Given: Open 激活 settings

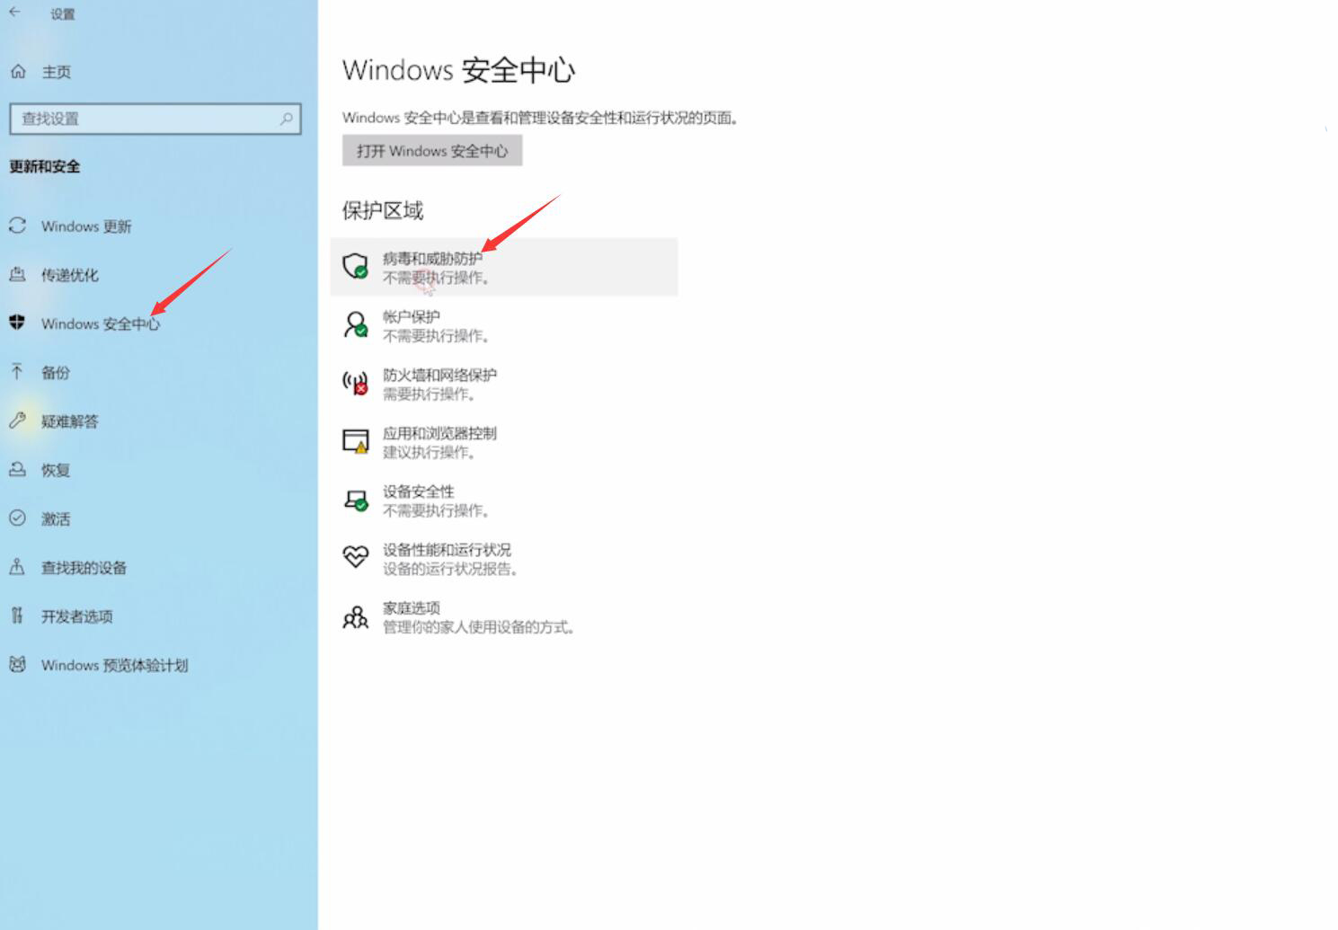Looking at the screenshot, I should [x=56, y=518].
